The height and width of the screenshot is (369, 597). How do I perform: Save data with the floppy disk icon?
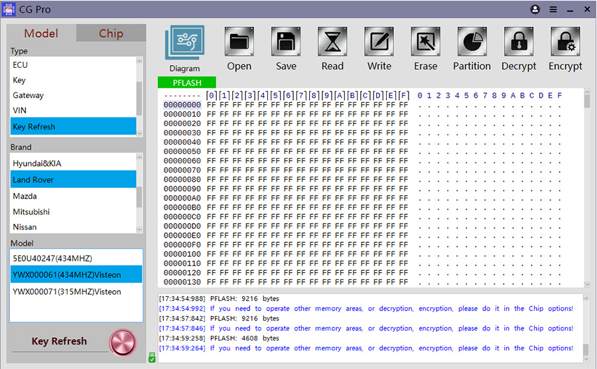pyautogui.click(x=286, y=43)
